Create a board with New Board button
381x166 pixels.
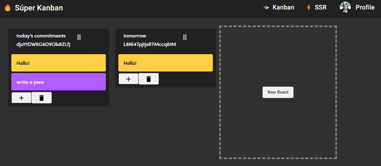[278, 92]
